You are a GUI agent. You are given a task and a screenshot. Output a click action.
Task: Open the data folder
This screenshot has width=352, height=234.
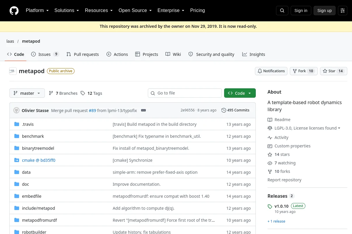(26, 172)
